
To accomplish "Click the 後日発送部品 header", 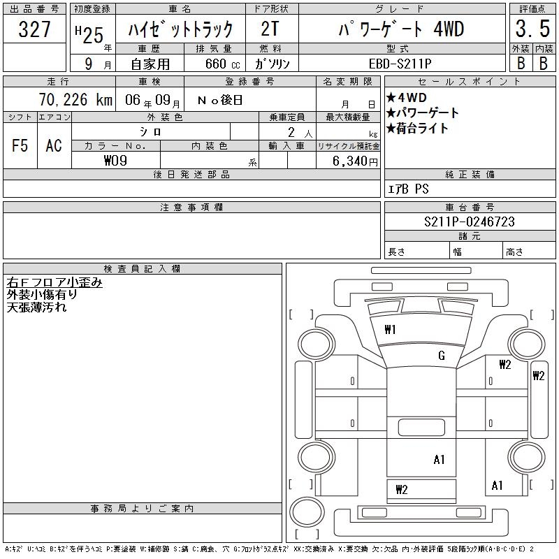I will point(191,174).
